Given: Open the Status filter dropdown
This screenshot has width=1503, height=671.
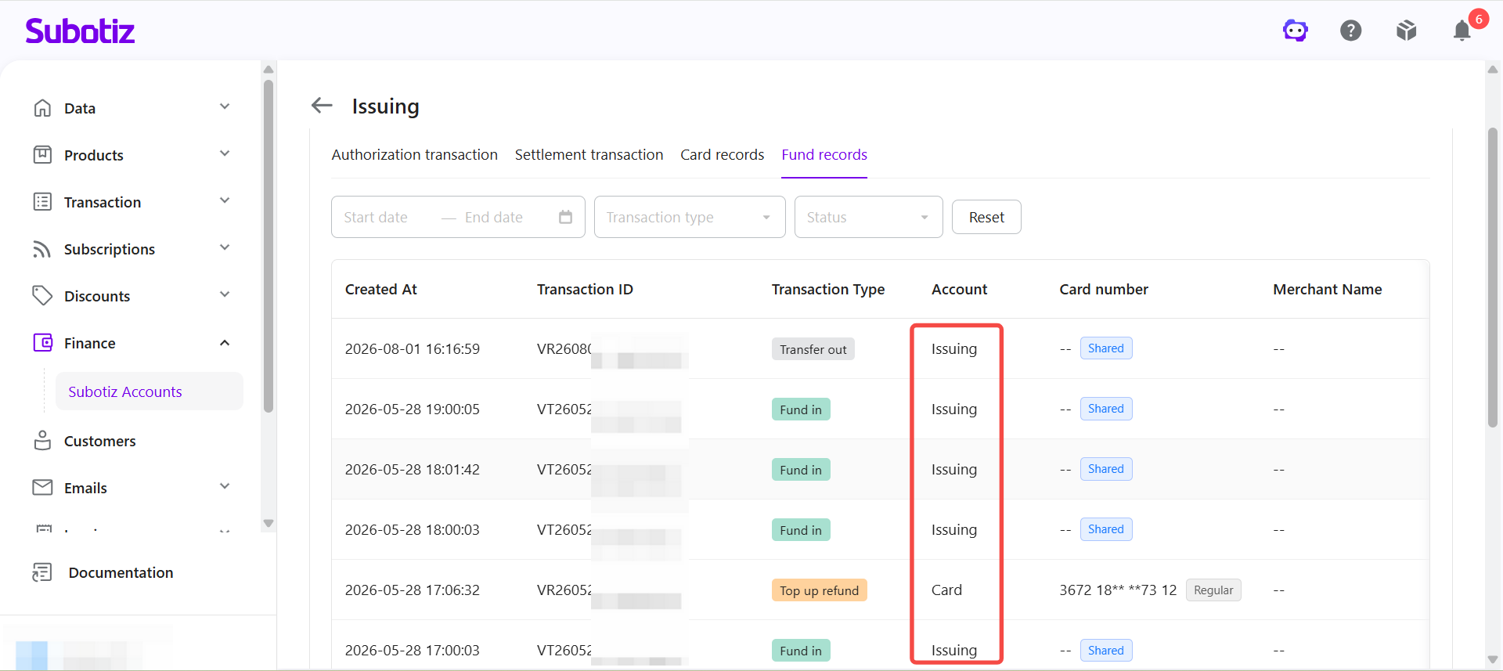Looking at the screenshot, I should coord(869,217).
